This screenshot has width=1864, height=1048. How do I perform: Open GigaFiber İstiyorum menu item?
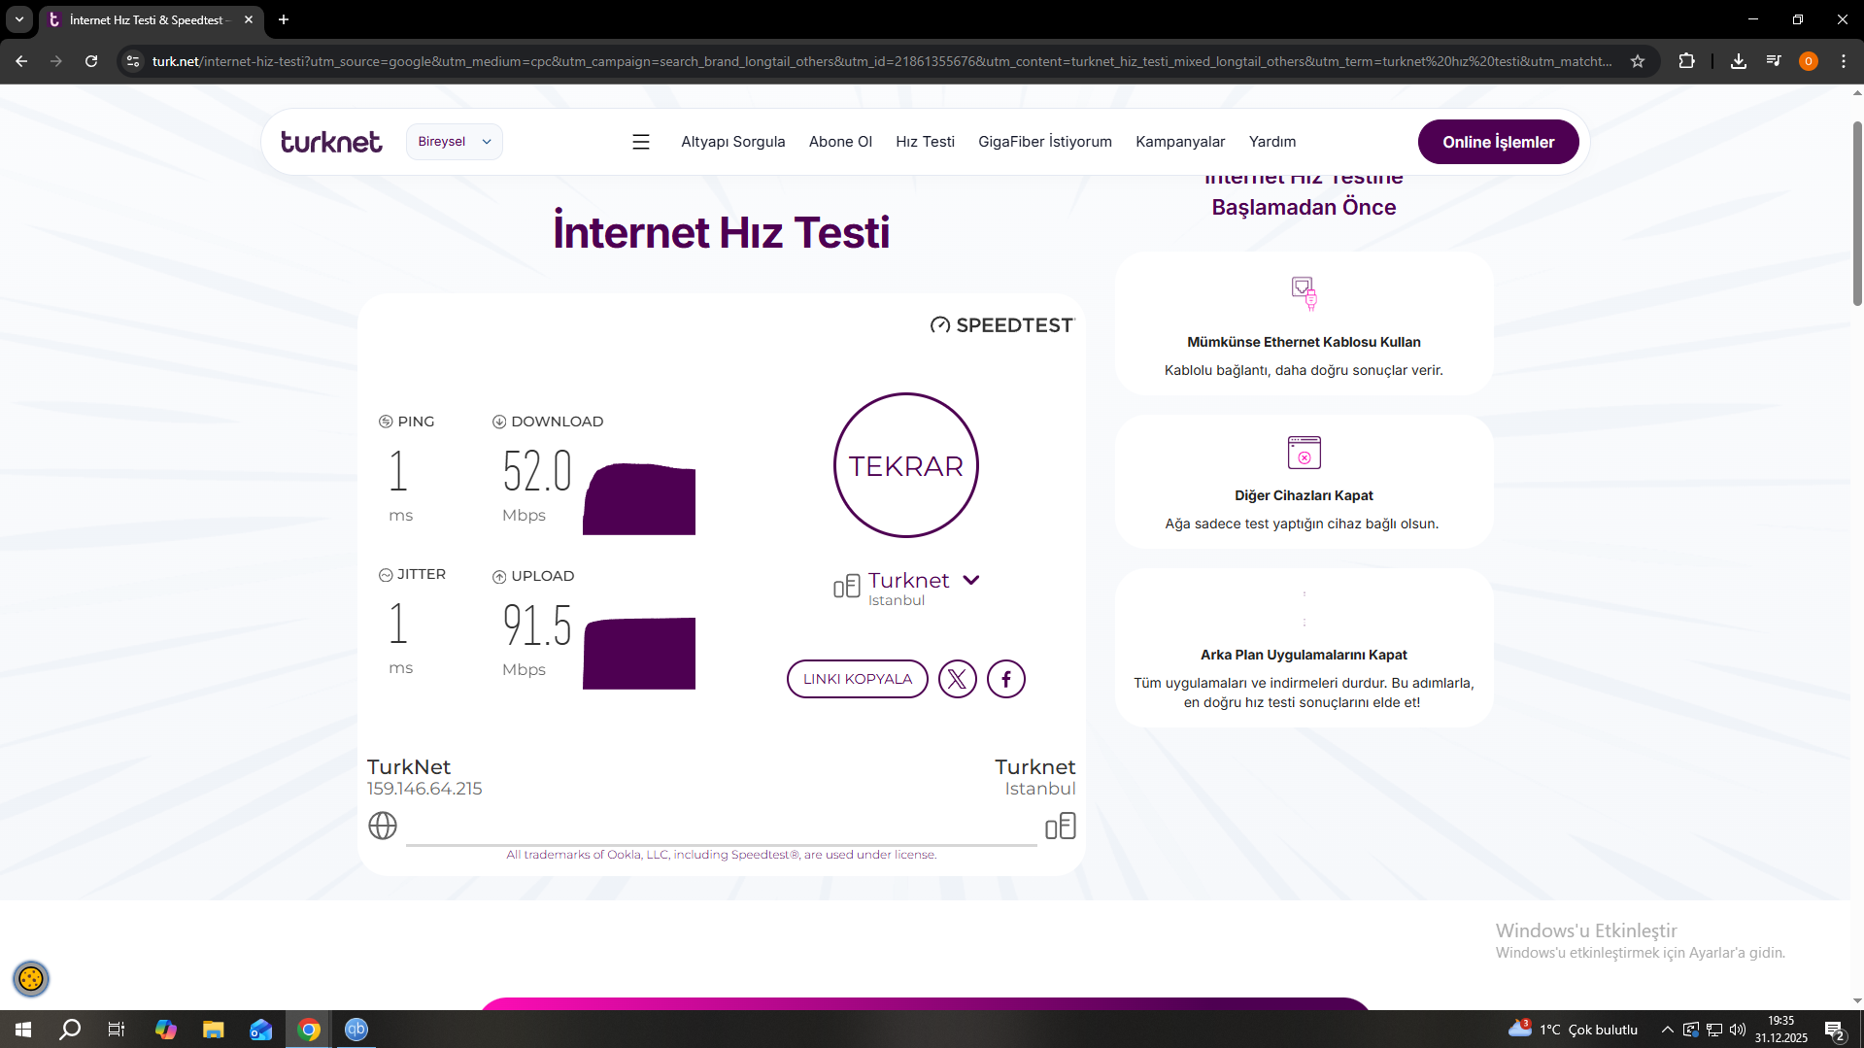tap(1045, 142)
